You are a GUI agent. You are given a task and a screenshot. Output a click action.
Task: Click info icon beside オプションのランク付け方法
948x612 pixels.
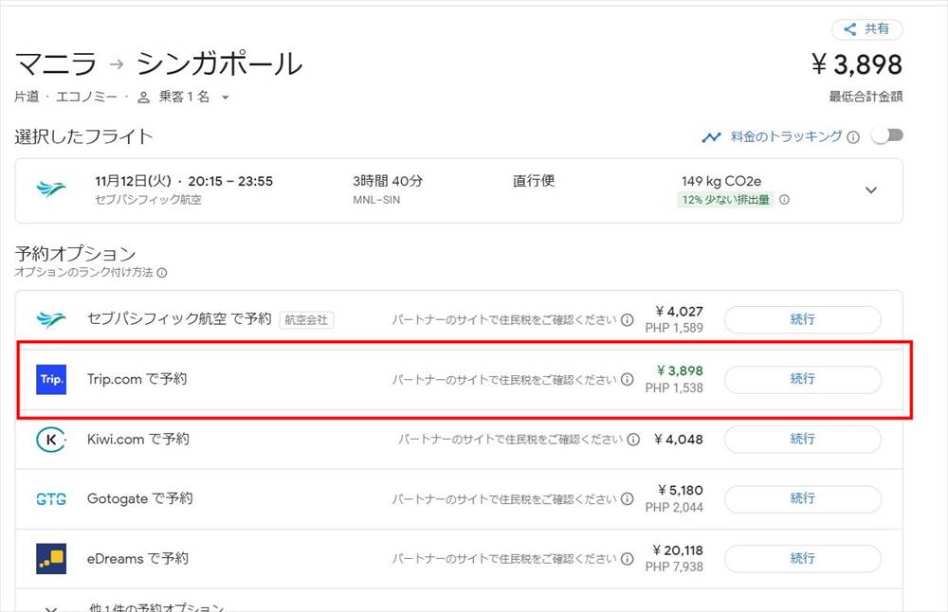pos(162,273)
